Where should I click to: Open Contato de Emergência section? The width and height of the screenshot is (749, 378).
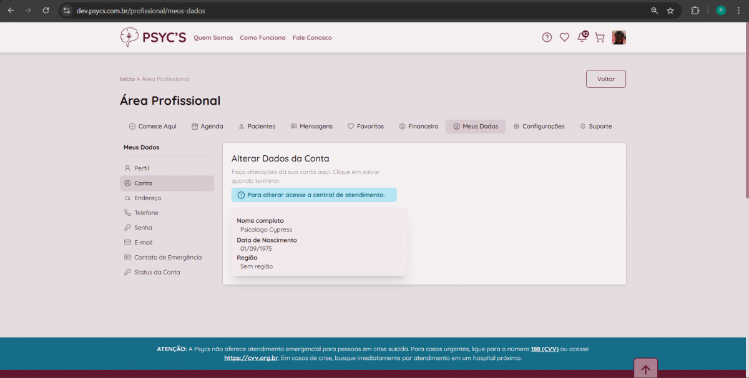(x=167, y=257)
